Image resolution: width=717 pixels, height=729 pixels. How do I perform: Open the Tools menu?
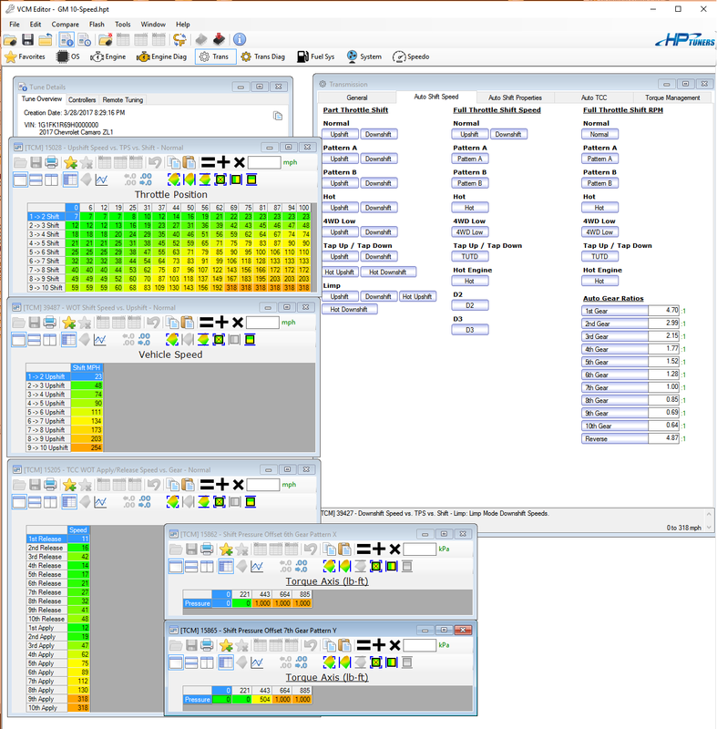[x=123, y=25]
